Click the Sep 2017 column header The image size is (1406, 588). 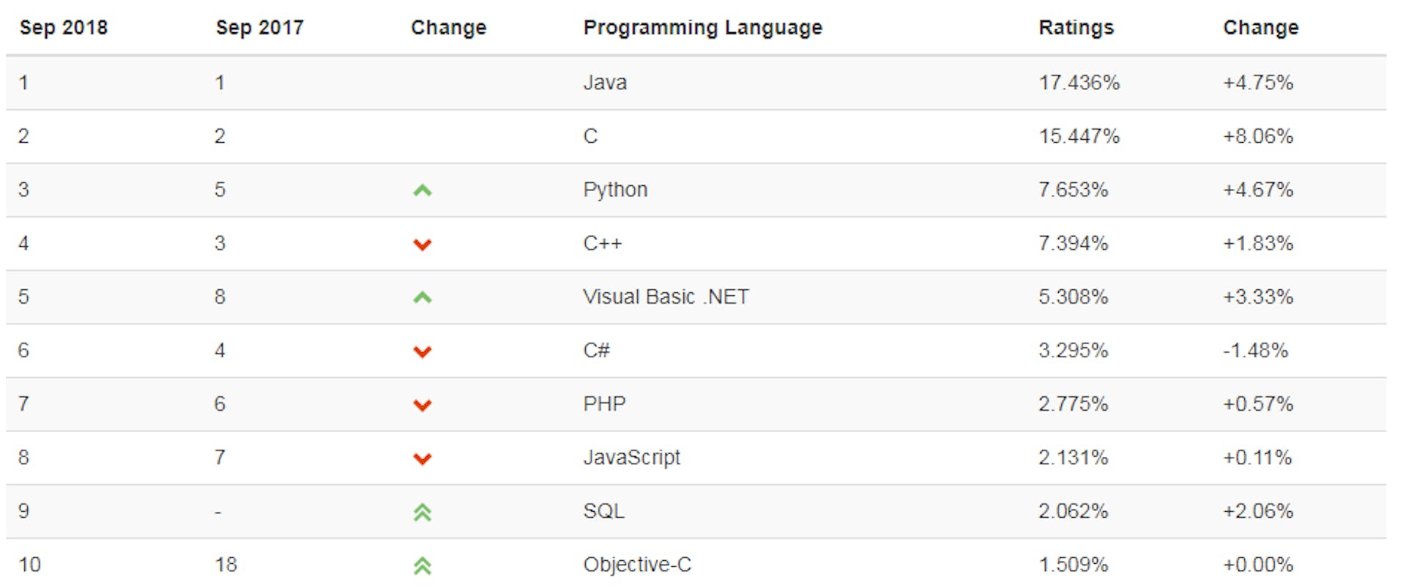point(260,28)
